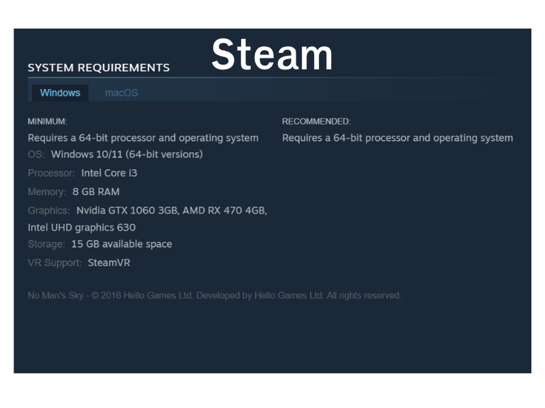Click the 64-bit requirement text under MINIMUM

coord(143,138)
